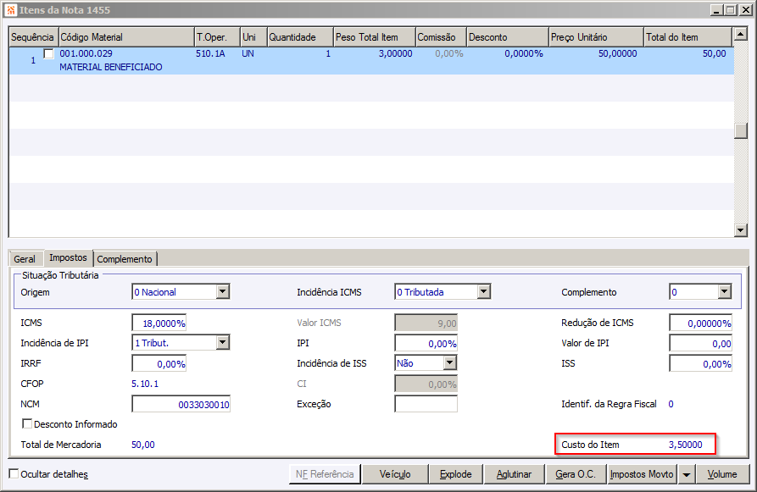Screen dimensions: 757x492
Task: Click the T.Oper. column header
Action: coord(217,37)
